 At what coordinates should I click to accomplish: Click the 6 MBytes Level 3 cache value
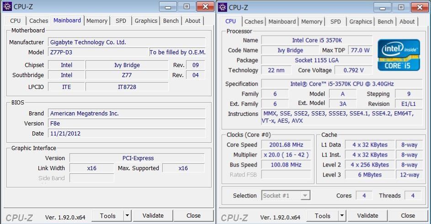370,175
